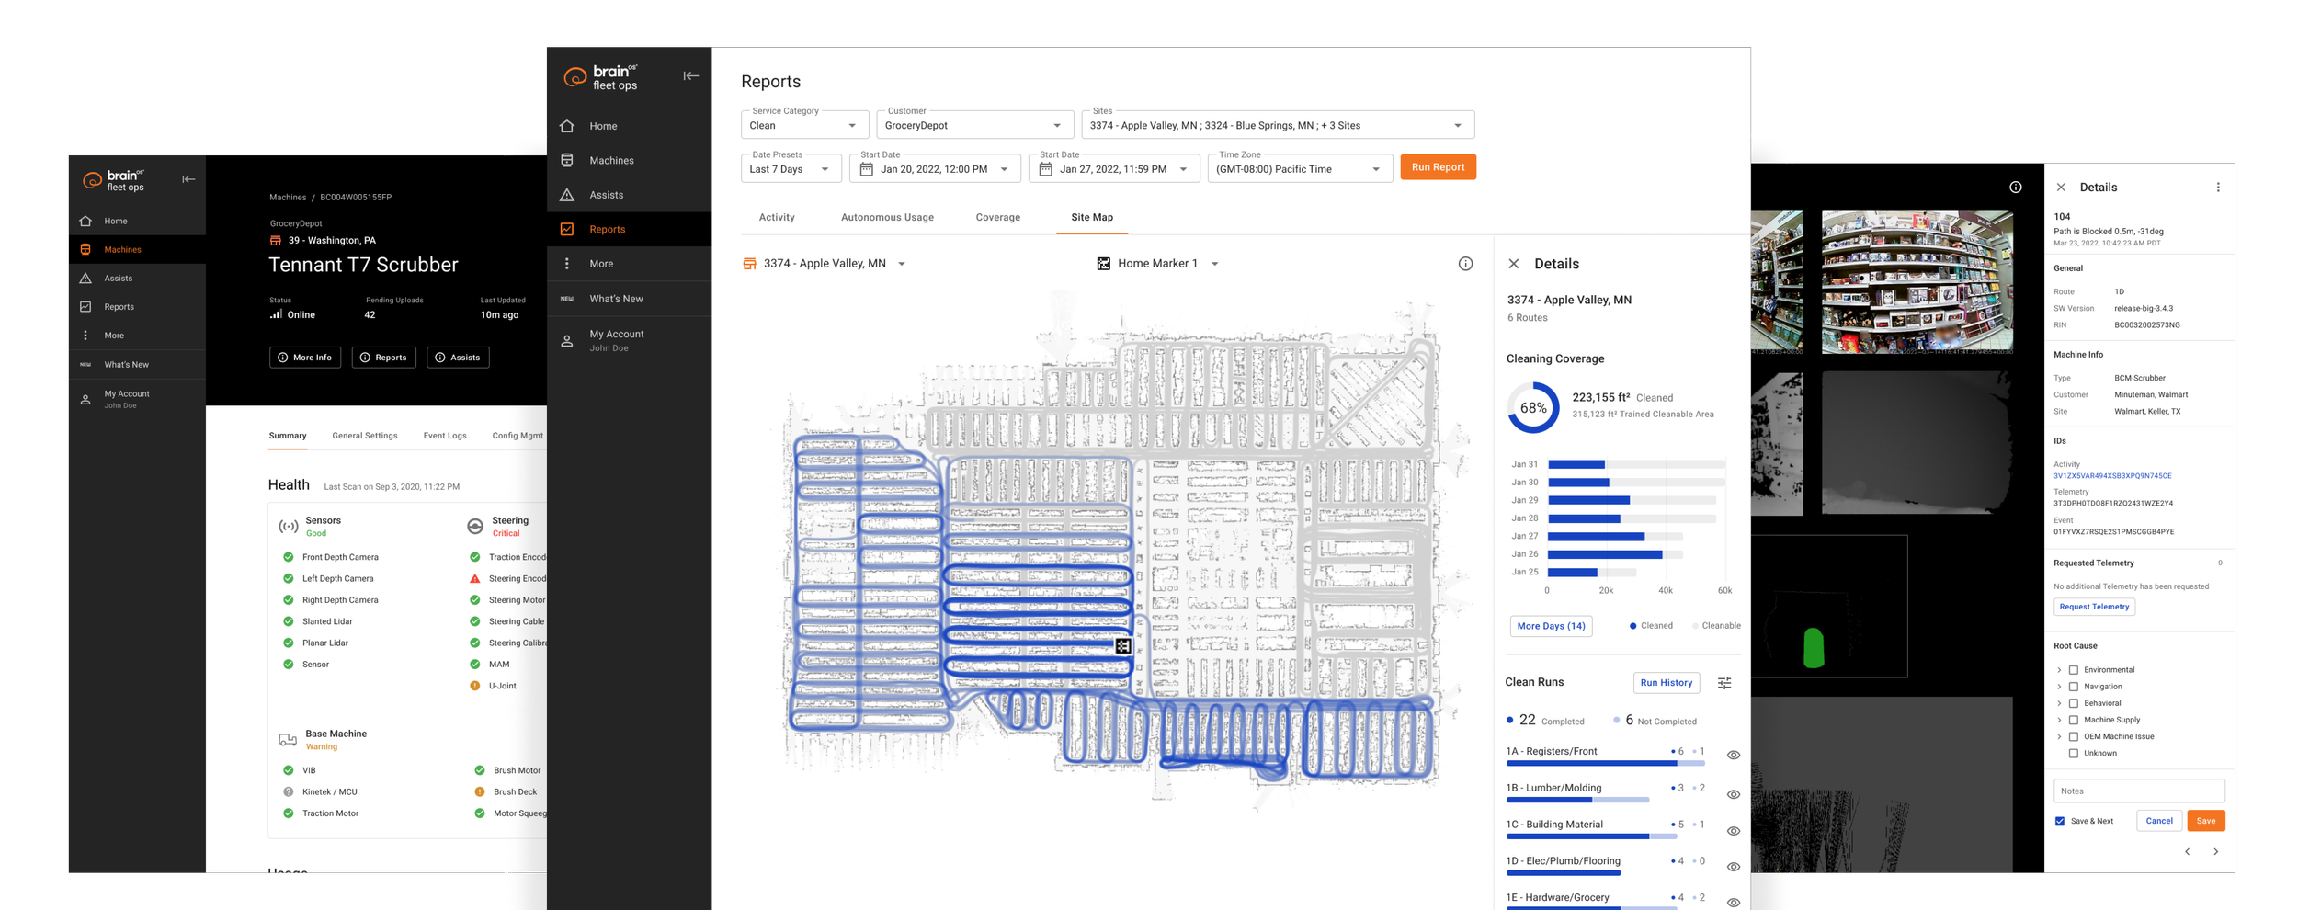Viewport: 2298px width, 910px height.
Task: Open Date Presets dropdown
Action: pyautogui.click(x=791, y=169)
